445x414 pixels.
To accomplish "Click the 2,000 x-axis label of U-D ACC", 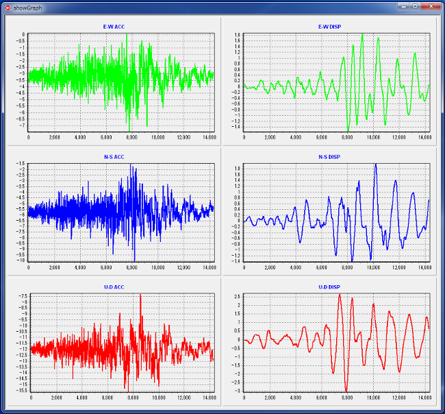I will 56,398.
